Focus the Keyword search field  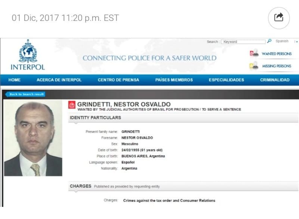[x=243, y=42]
